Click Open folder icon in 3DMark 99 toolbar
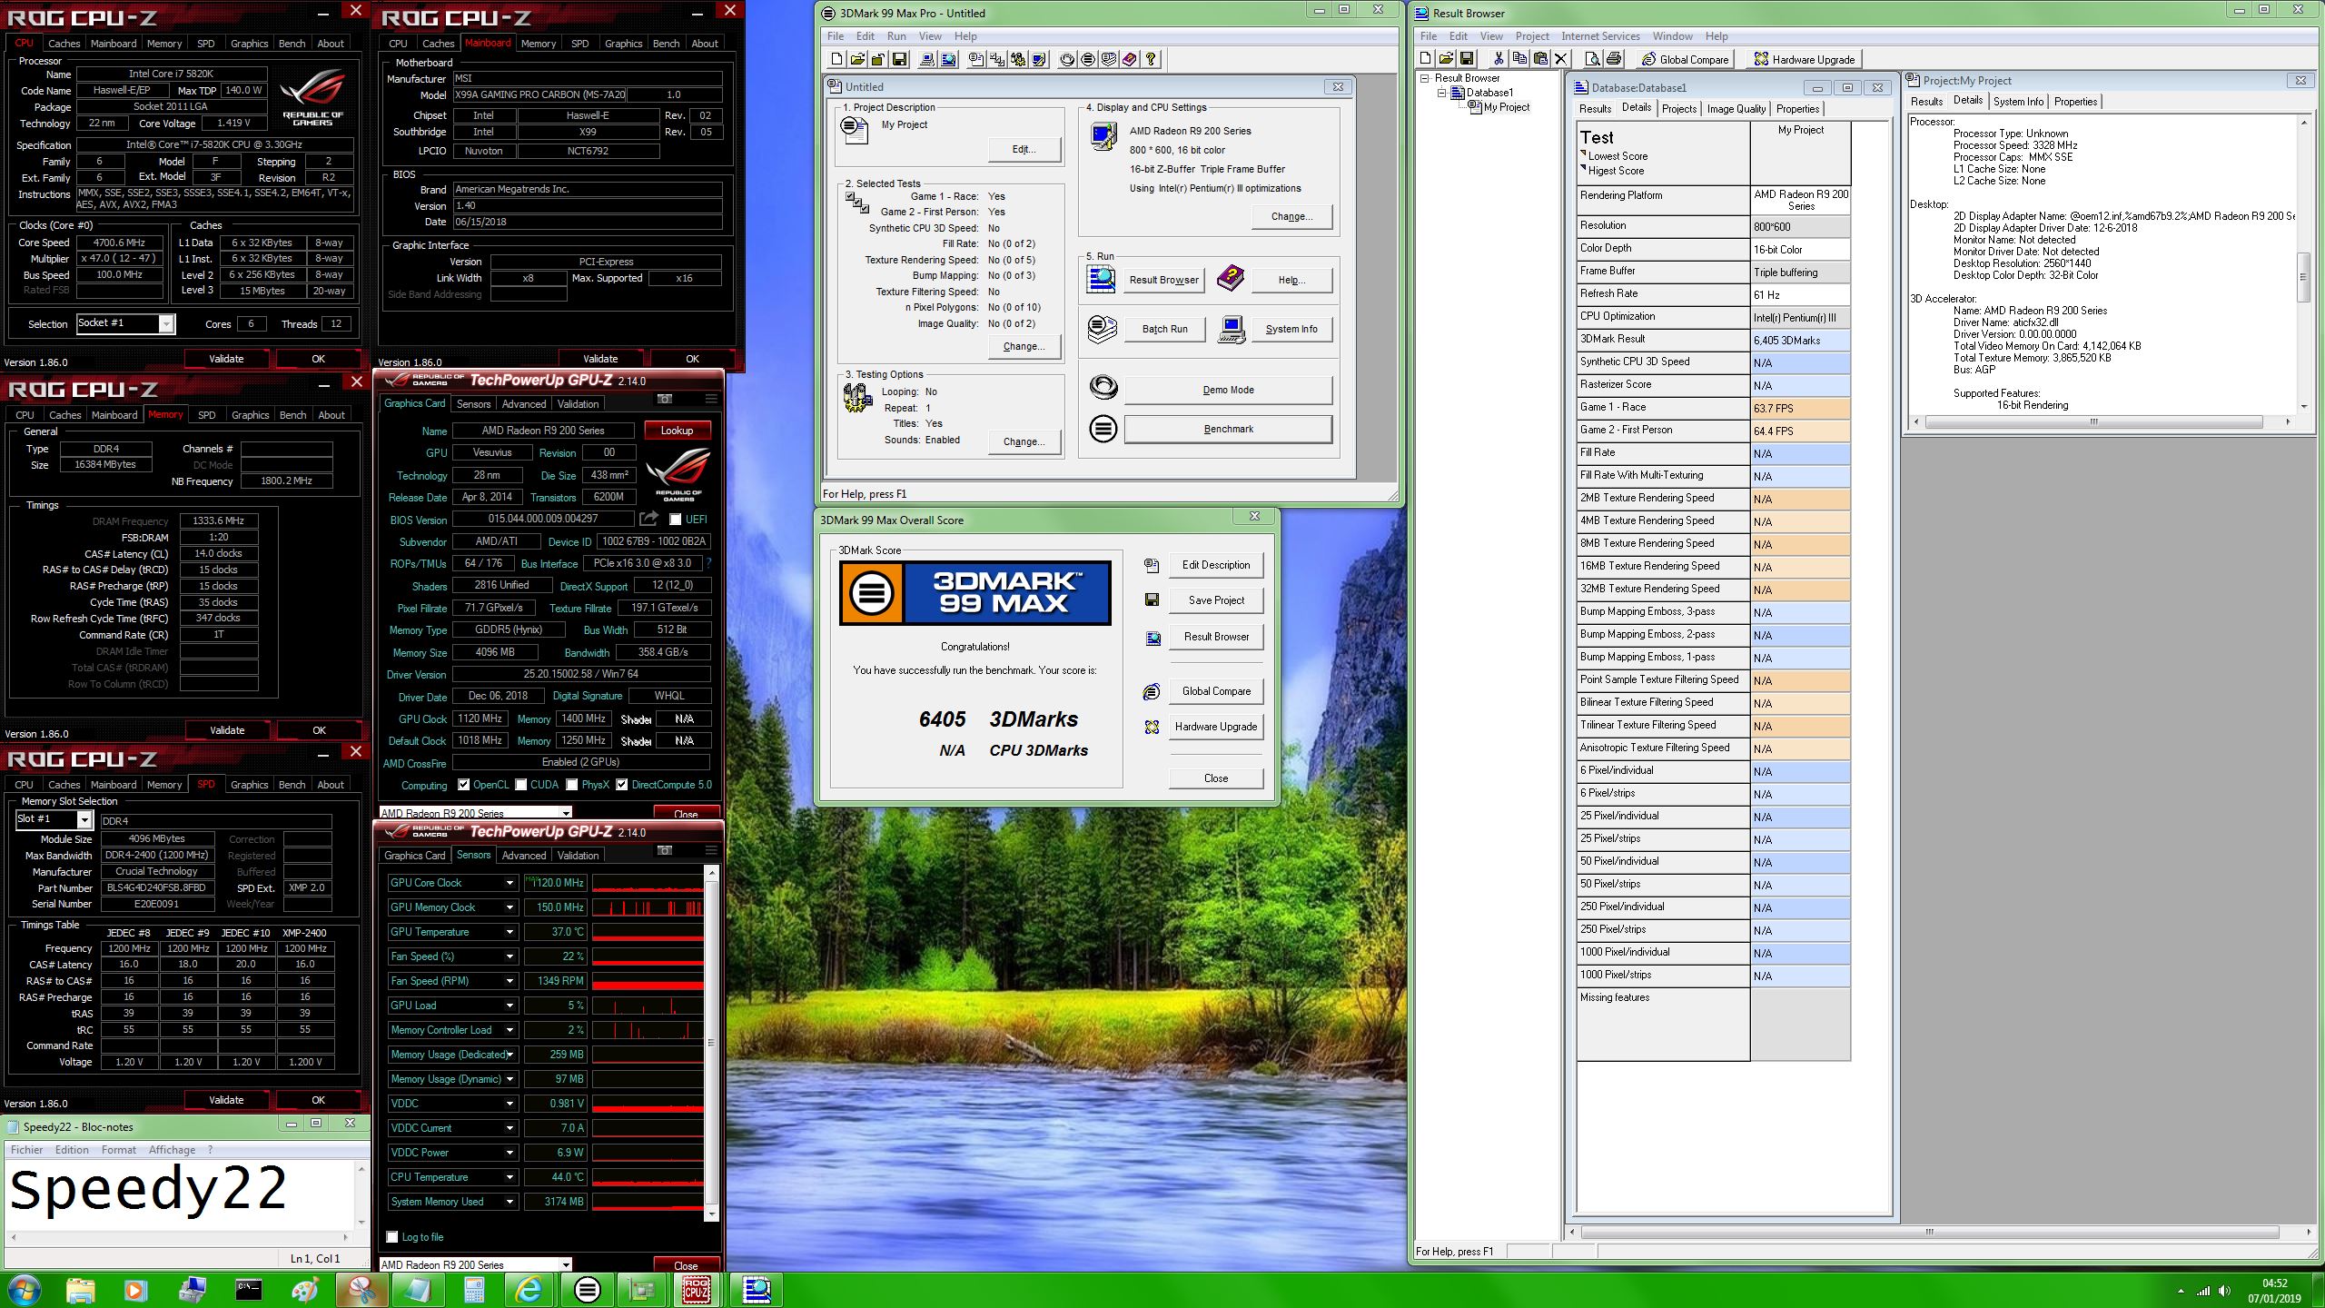The width and height of the screenshot is (2325, 1308). pyautogui.click(x=857, y=59)
